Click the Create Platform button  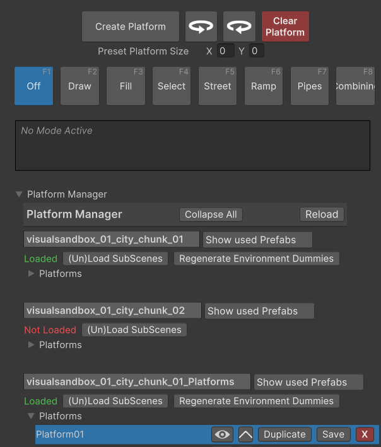131,27
